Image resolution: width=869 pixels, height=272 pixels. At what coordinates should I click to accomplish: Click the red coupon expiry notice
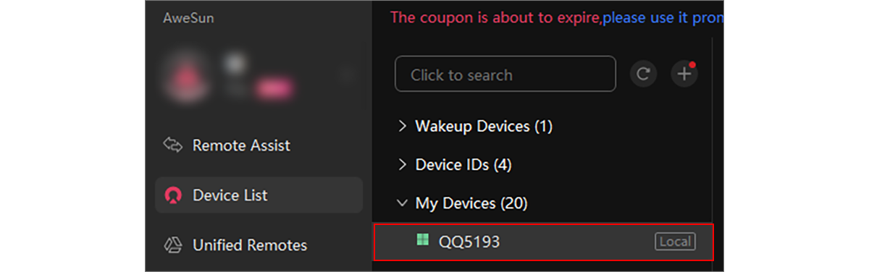[x=496, y=17]
